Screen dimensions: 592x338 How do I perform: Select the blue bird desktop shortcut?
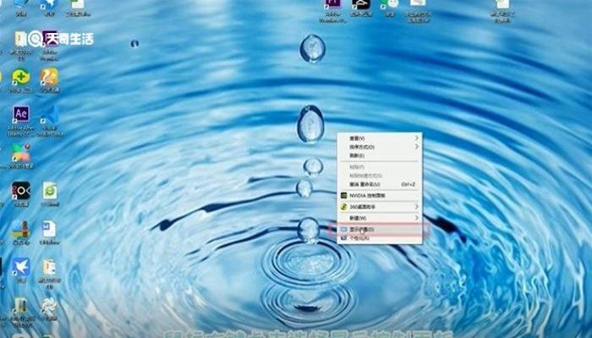[x=21, y=267]
